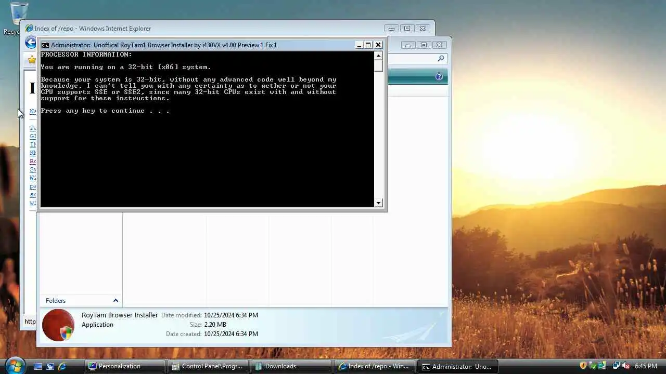Switch to Personalization taskbar button
This screenshot has height=374, width=666.
tap(125, 366)
